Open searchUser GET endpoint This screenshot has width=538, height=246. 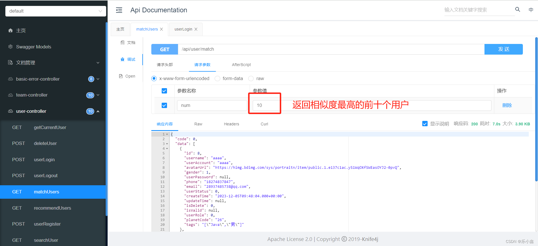(53, 240)
